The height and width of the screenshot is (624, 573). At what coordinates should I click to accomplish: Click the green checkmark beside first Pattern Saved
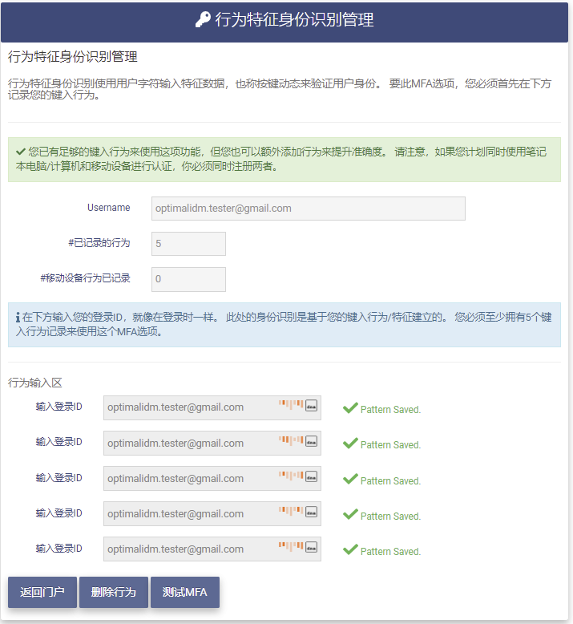[350, 408]
